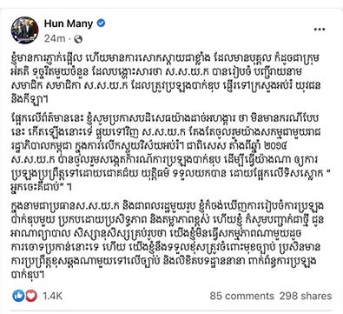Click the first line starting ខ្ញុំមានការភ្ញាក់ផ្អើល
Image resolution: width=343 pixels, height=314 pixels.
(x=165, y=59)
